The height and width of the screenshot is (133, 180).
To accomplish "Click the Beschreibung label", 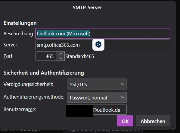I will pyautogui.click(x=19, y=34).
